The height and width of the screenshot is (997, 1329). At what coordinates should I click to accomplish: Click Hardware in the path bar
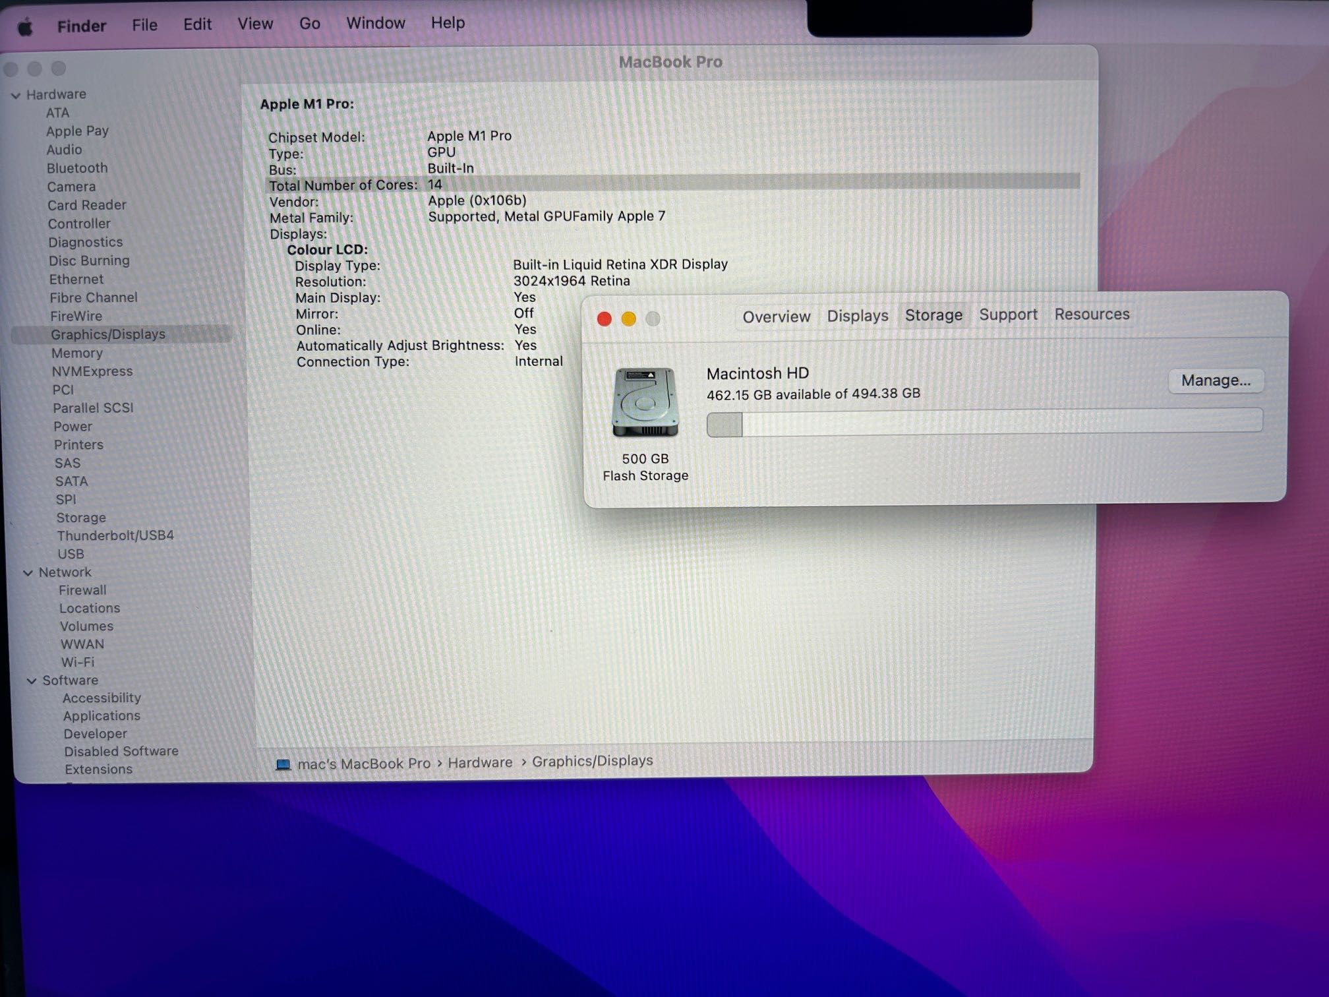480,763
